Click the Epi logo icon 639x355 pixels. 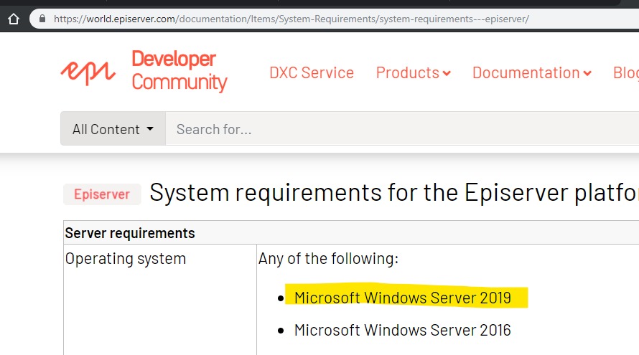click(88, 71)
